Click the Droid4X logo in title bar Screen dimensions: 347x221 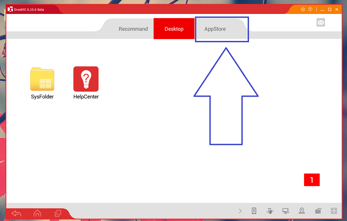point(10,9)
